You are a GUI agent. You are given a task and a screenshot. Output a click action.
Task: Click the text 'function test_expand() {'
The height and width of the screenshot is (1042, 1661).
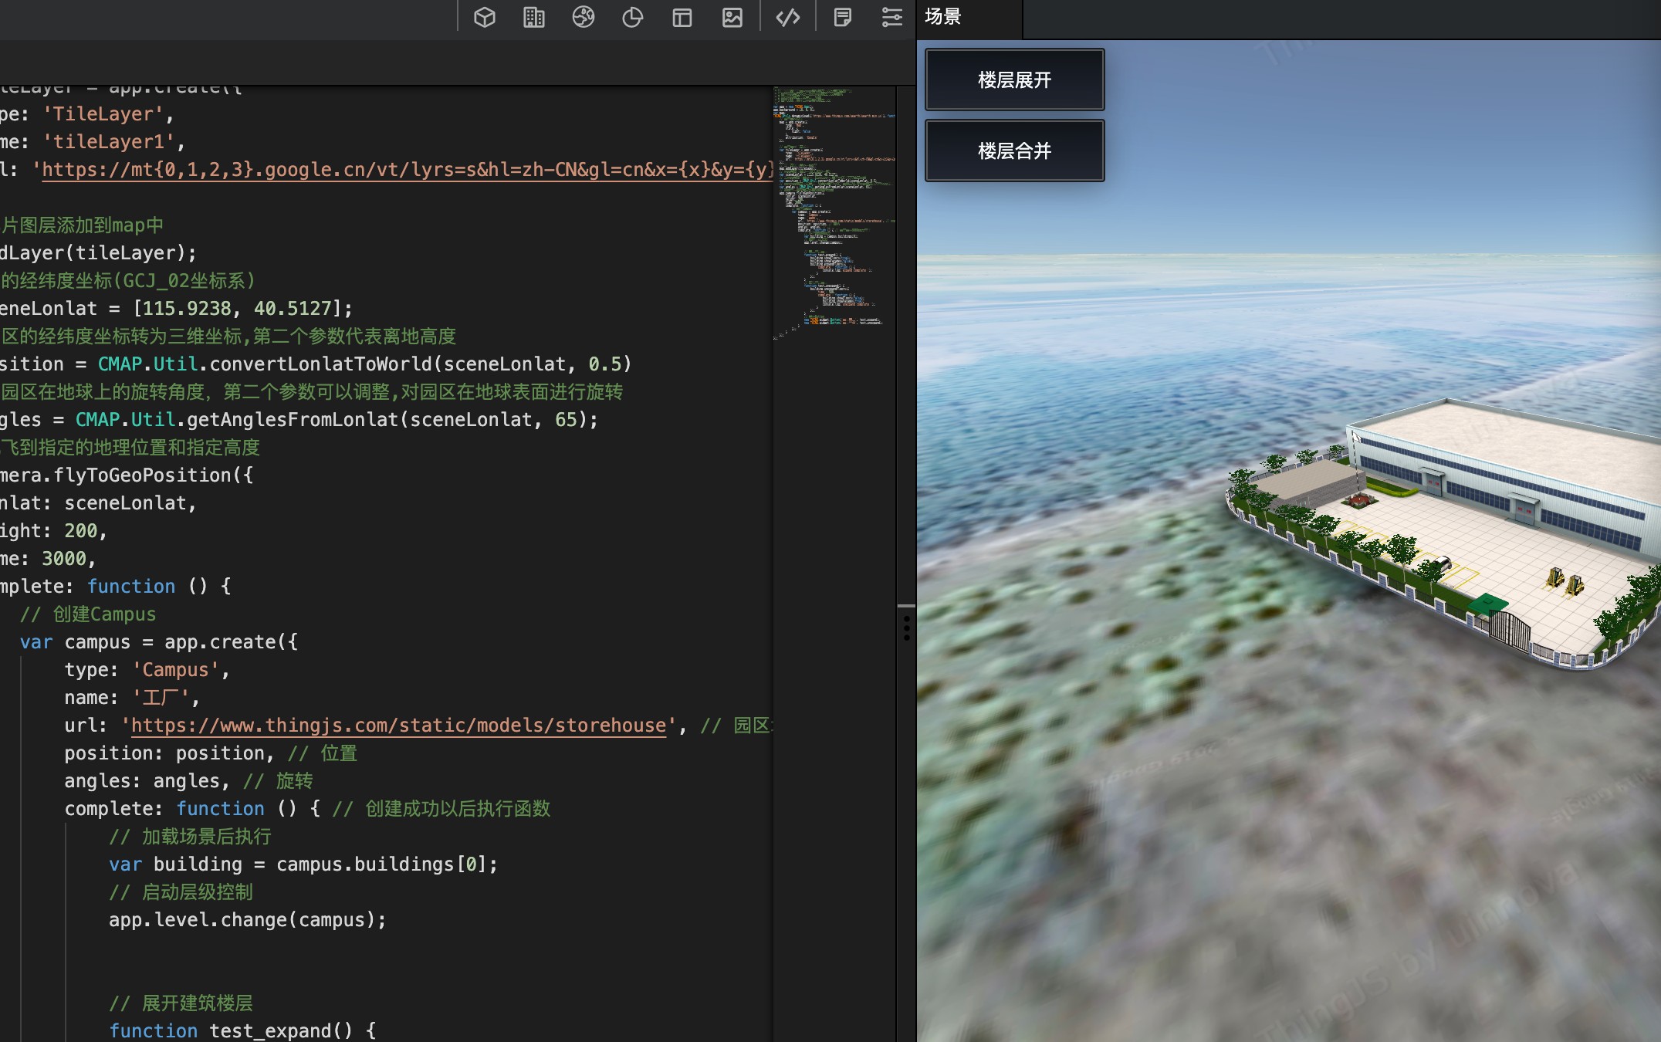pos(242,1030)
